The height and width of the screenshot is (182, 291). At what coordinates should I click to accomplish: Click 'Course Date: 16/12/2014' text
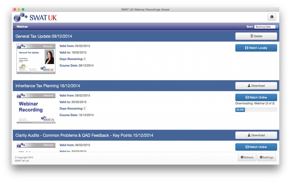pos(76,115)
